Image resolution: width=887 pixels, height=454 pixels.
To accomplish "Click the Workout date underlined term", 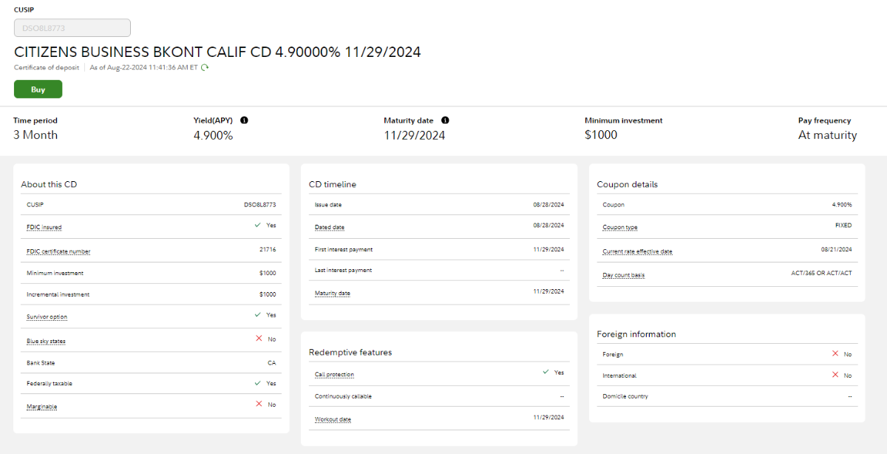I will [x=333, y=419].
